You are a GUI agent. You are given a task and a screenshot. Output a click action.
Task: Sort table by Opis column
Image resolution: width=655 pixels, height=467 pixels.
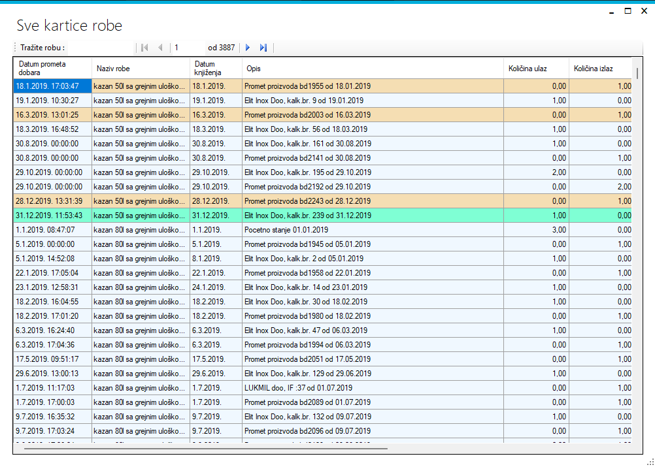(373, 68)
